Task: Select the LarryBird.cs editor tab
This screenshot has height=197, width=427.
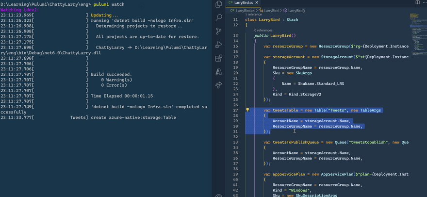Action: [243, 3]
